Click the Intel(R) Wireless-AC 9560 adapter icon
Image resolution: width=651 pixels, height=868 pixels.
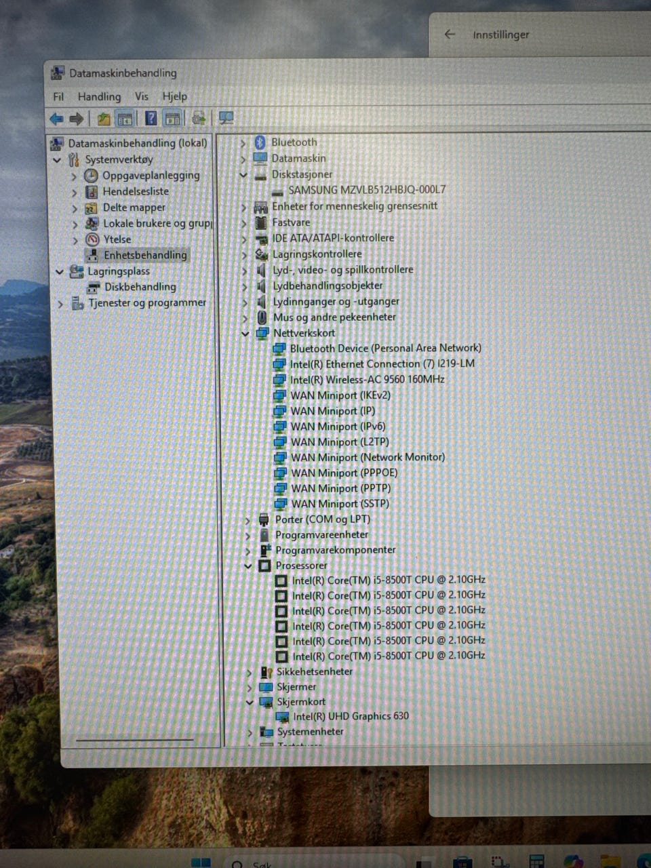(x=279, y=380)
